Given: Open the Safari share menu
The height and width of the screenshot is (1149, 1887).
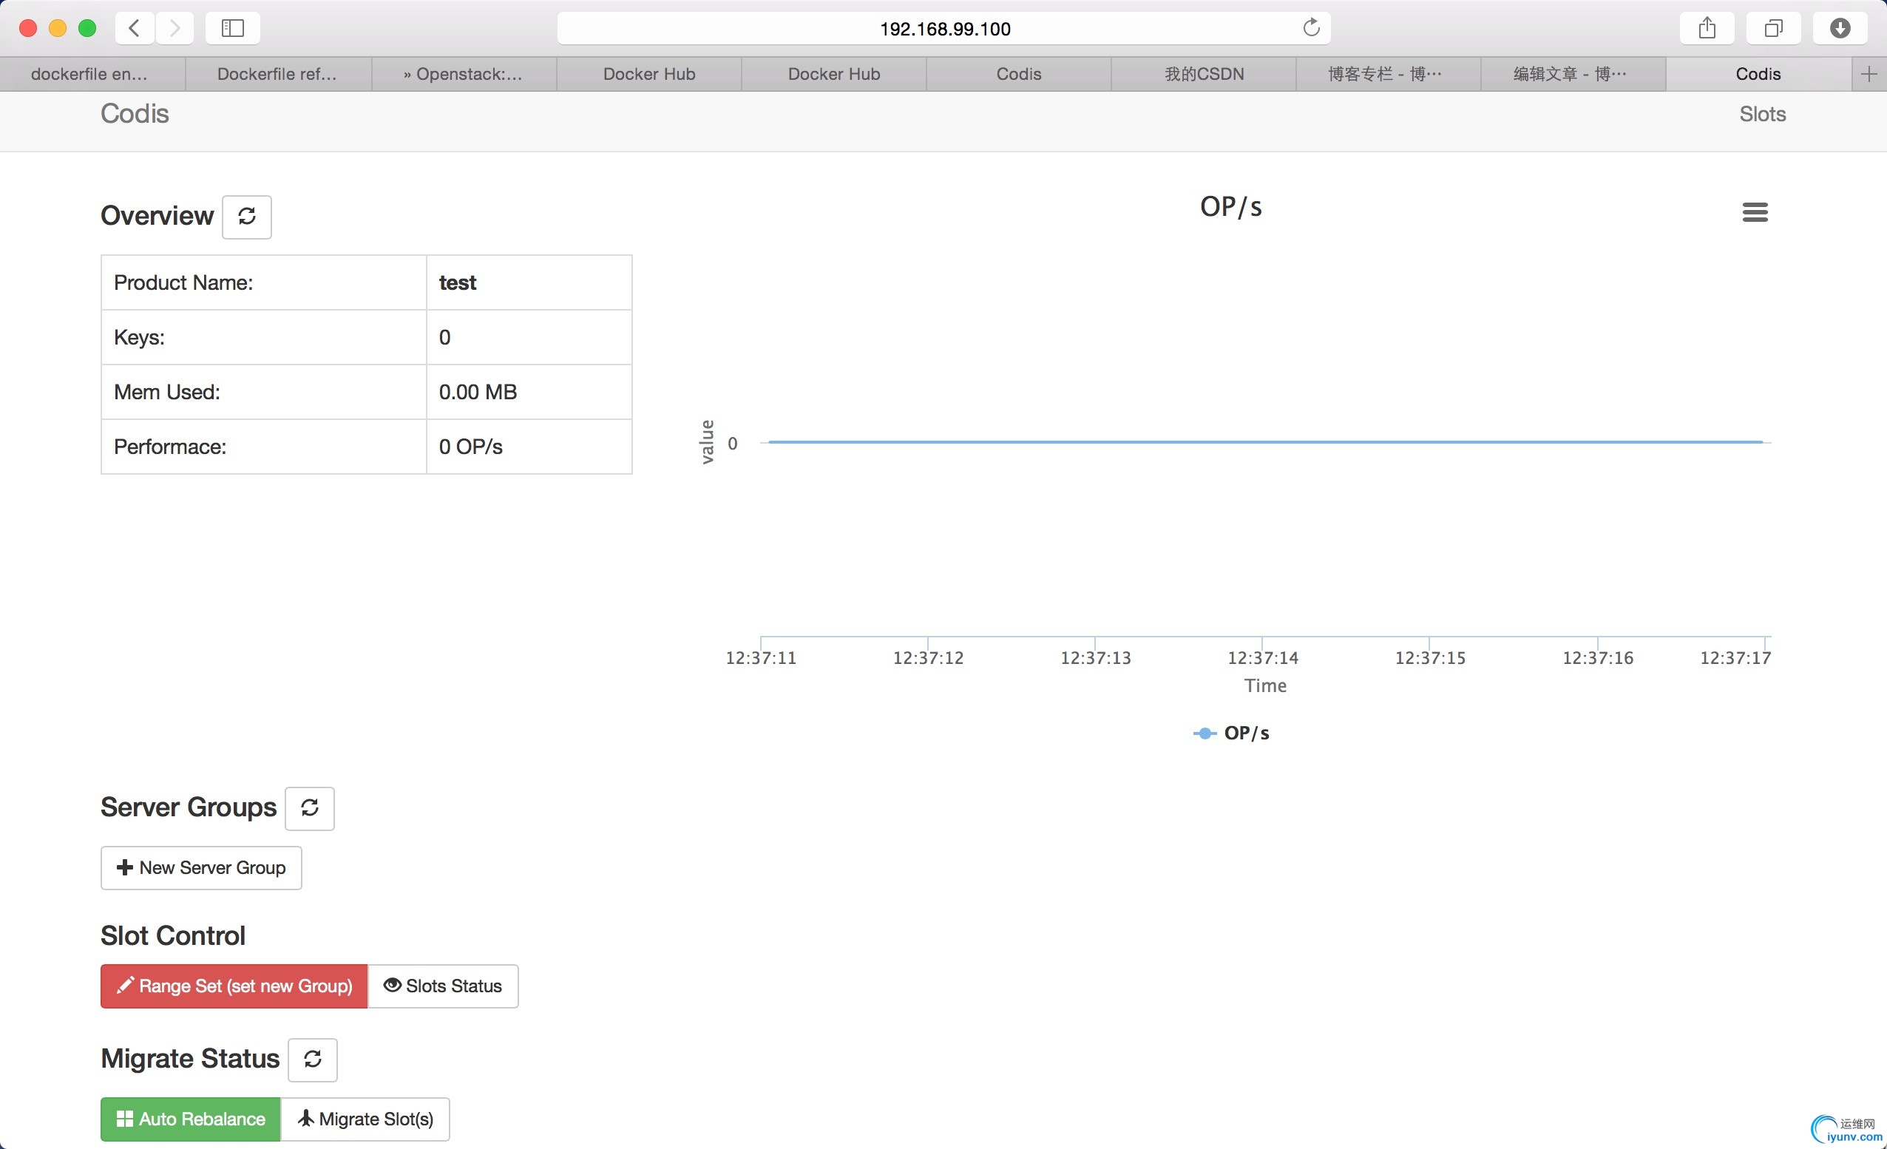Looking at the screenshot, I should point(1707,28).
